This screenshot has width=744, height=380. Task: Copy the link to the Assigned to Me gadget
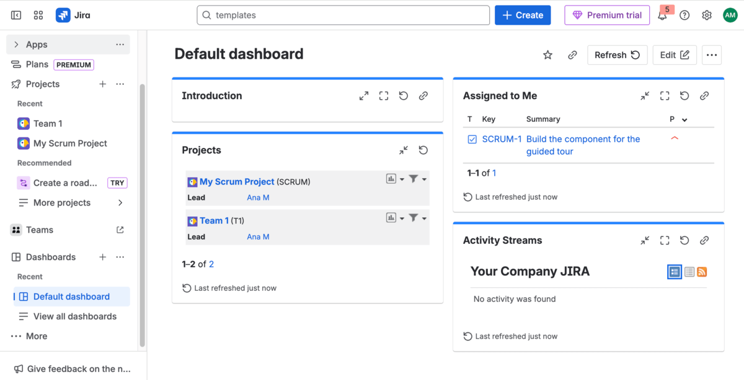point(704,95)
